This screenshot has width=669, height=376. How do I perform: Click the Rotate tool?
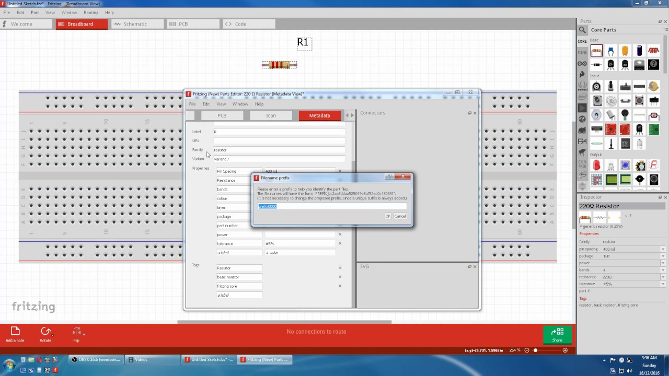click(45, 335)
